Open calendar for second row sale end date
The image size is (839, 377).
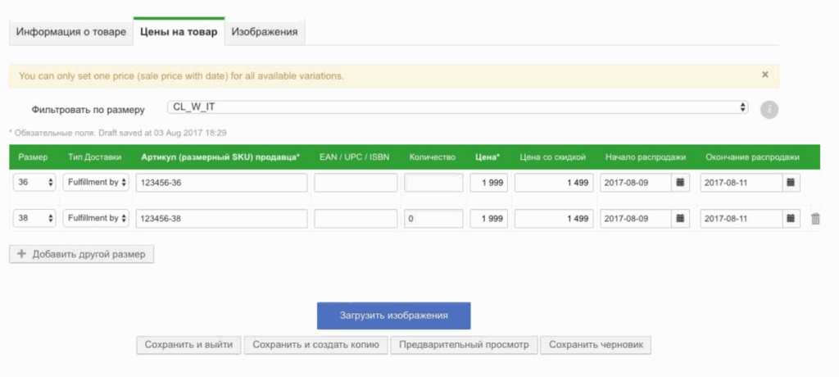[x=790, y=219]
